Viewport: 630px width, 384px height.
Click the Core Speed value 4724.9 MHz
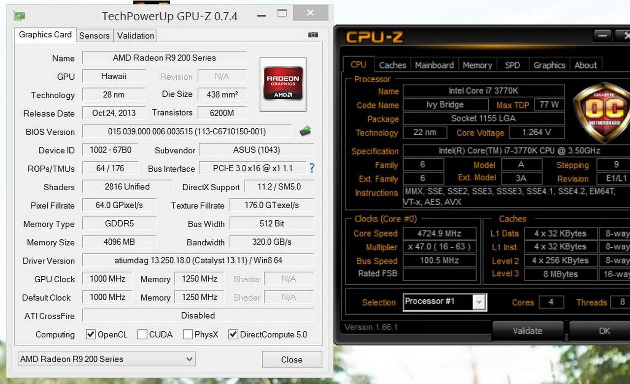click(440, 233)
